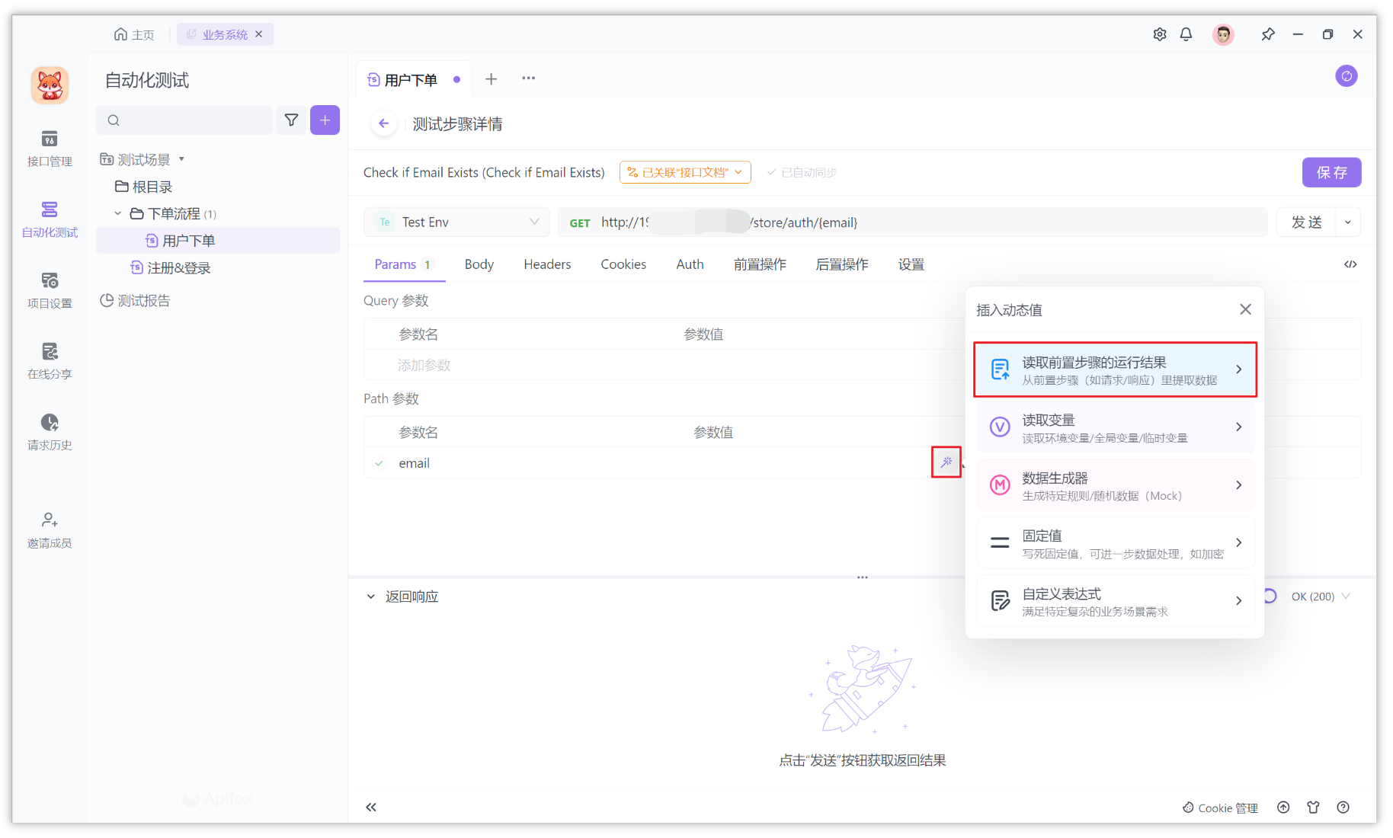This screenshot has width=1393, height=838.
Task: Open 项目设置 from the left sidebar
Action: tap(49, 290)
